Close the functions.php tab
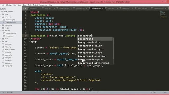The width and height of the screenshot is (169, 95). (86, 9)
